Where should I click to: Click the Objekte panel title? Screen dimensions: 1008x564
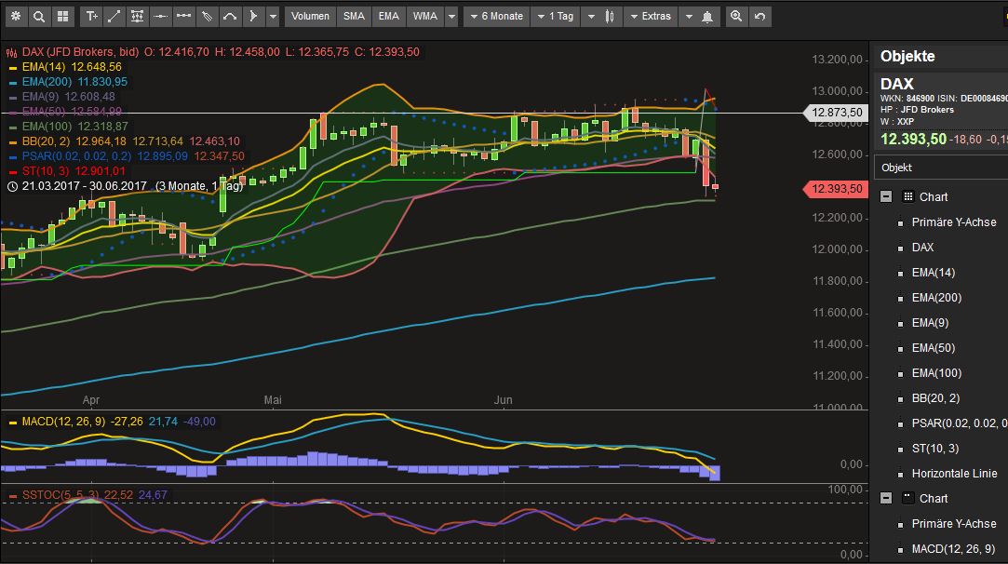pyautogui.click(x=907, y=56)
